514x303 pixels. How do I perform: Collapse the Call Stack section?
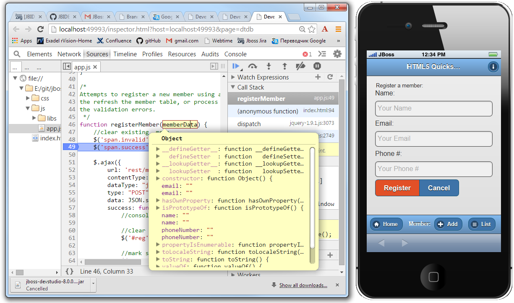pyautogui.click(x=233, y=87)
